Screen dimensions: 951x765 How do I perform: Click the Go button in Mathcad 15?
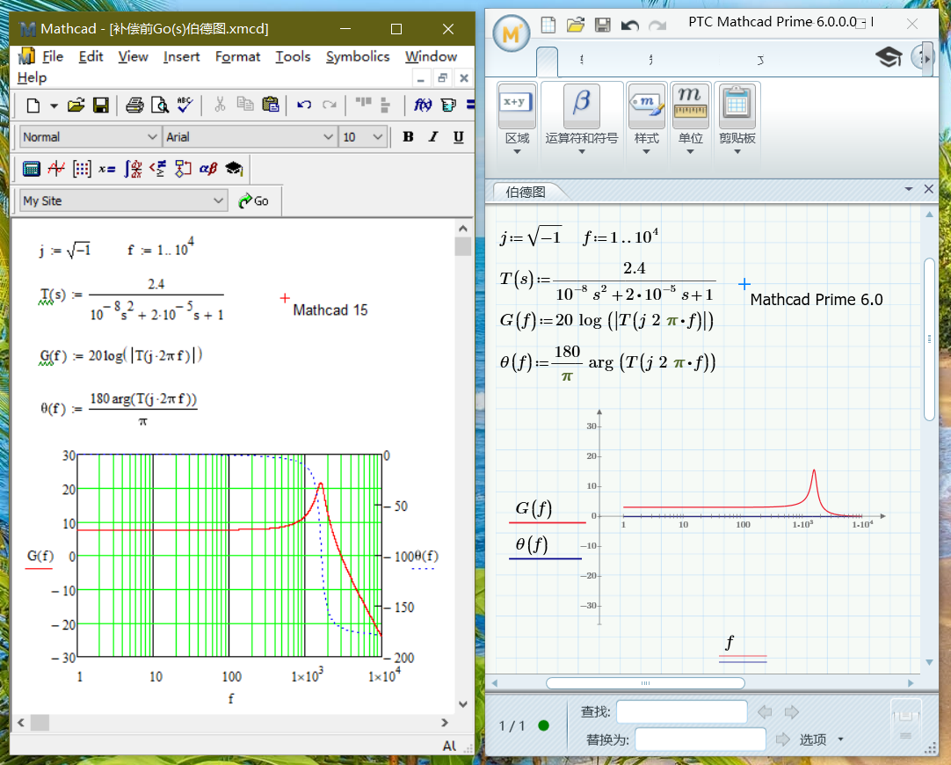[x=254, y=200]
